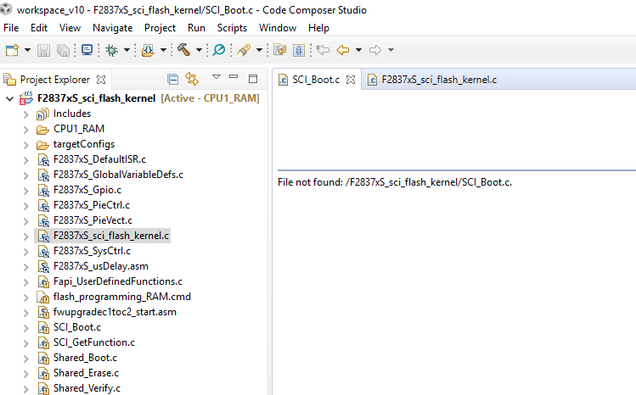The image size is (636, 395).
Task: Click the Toggle Mark Occurrences icon
Action: coord(279,50)
